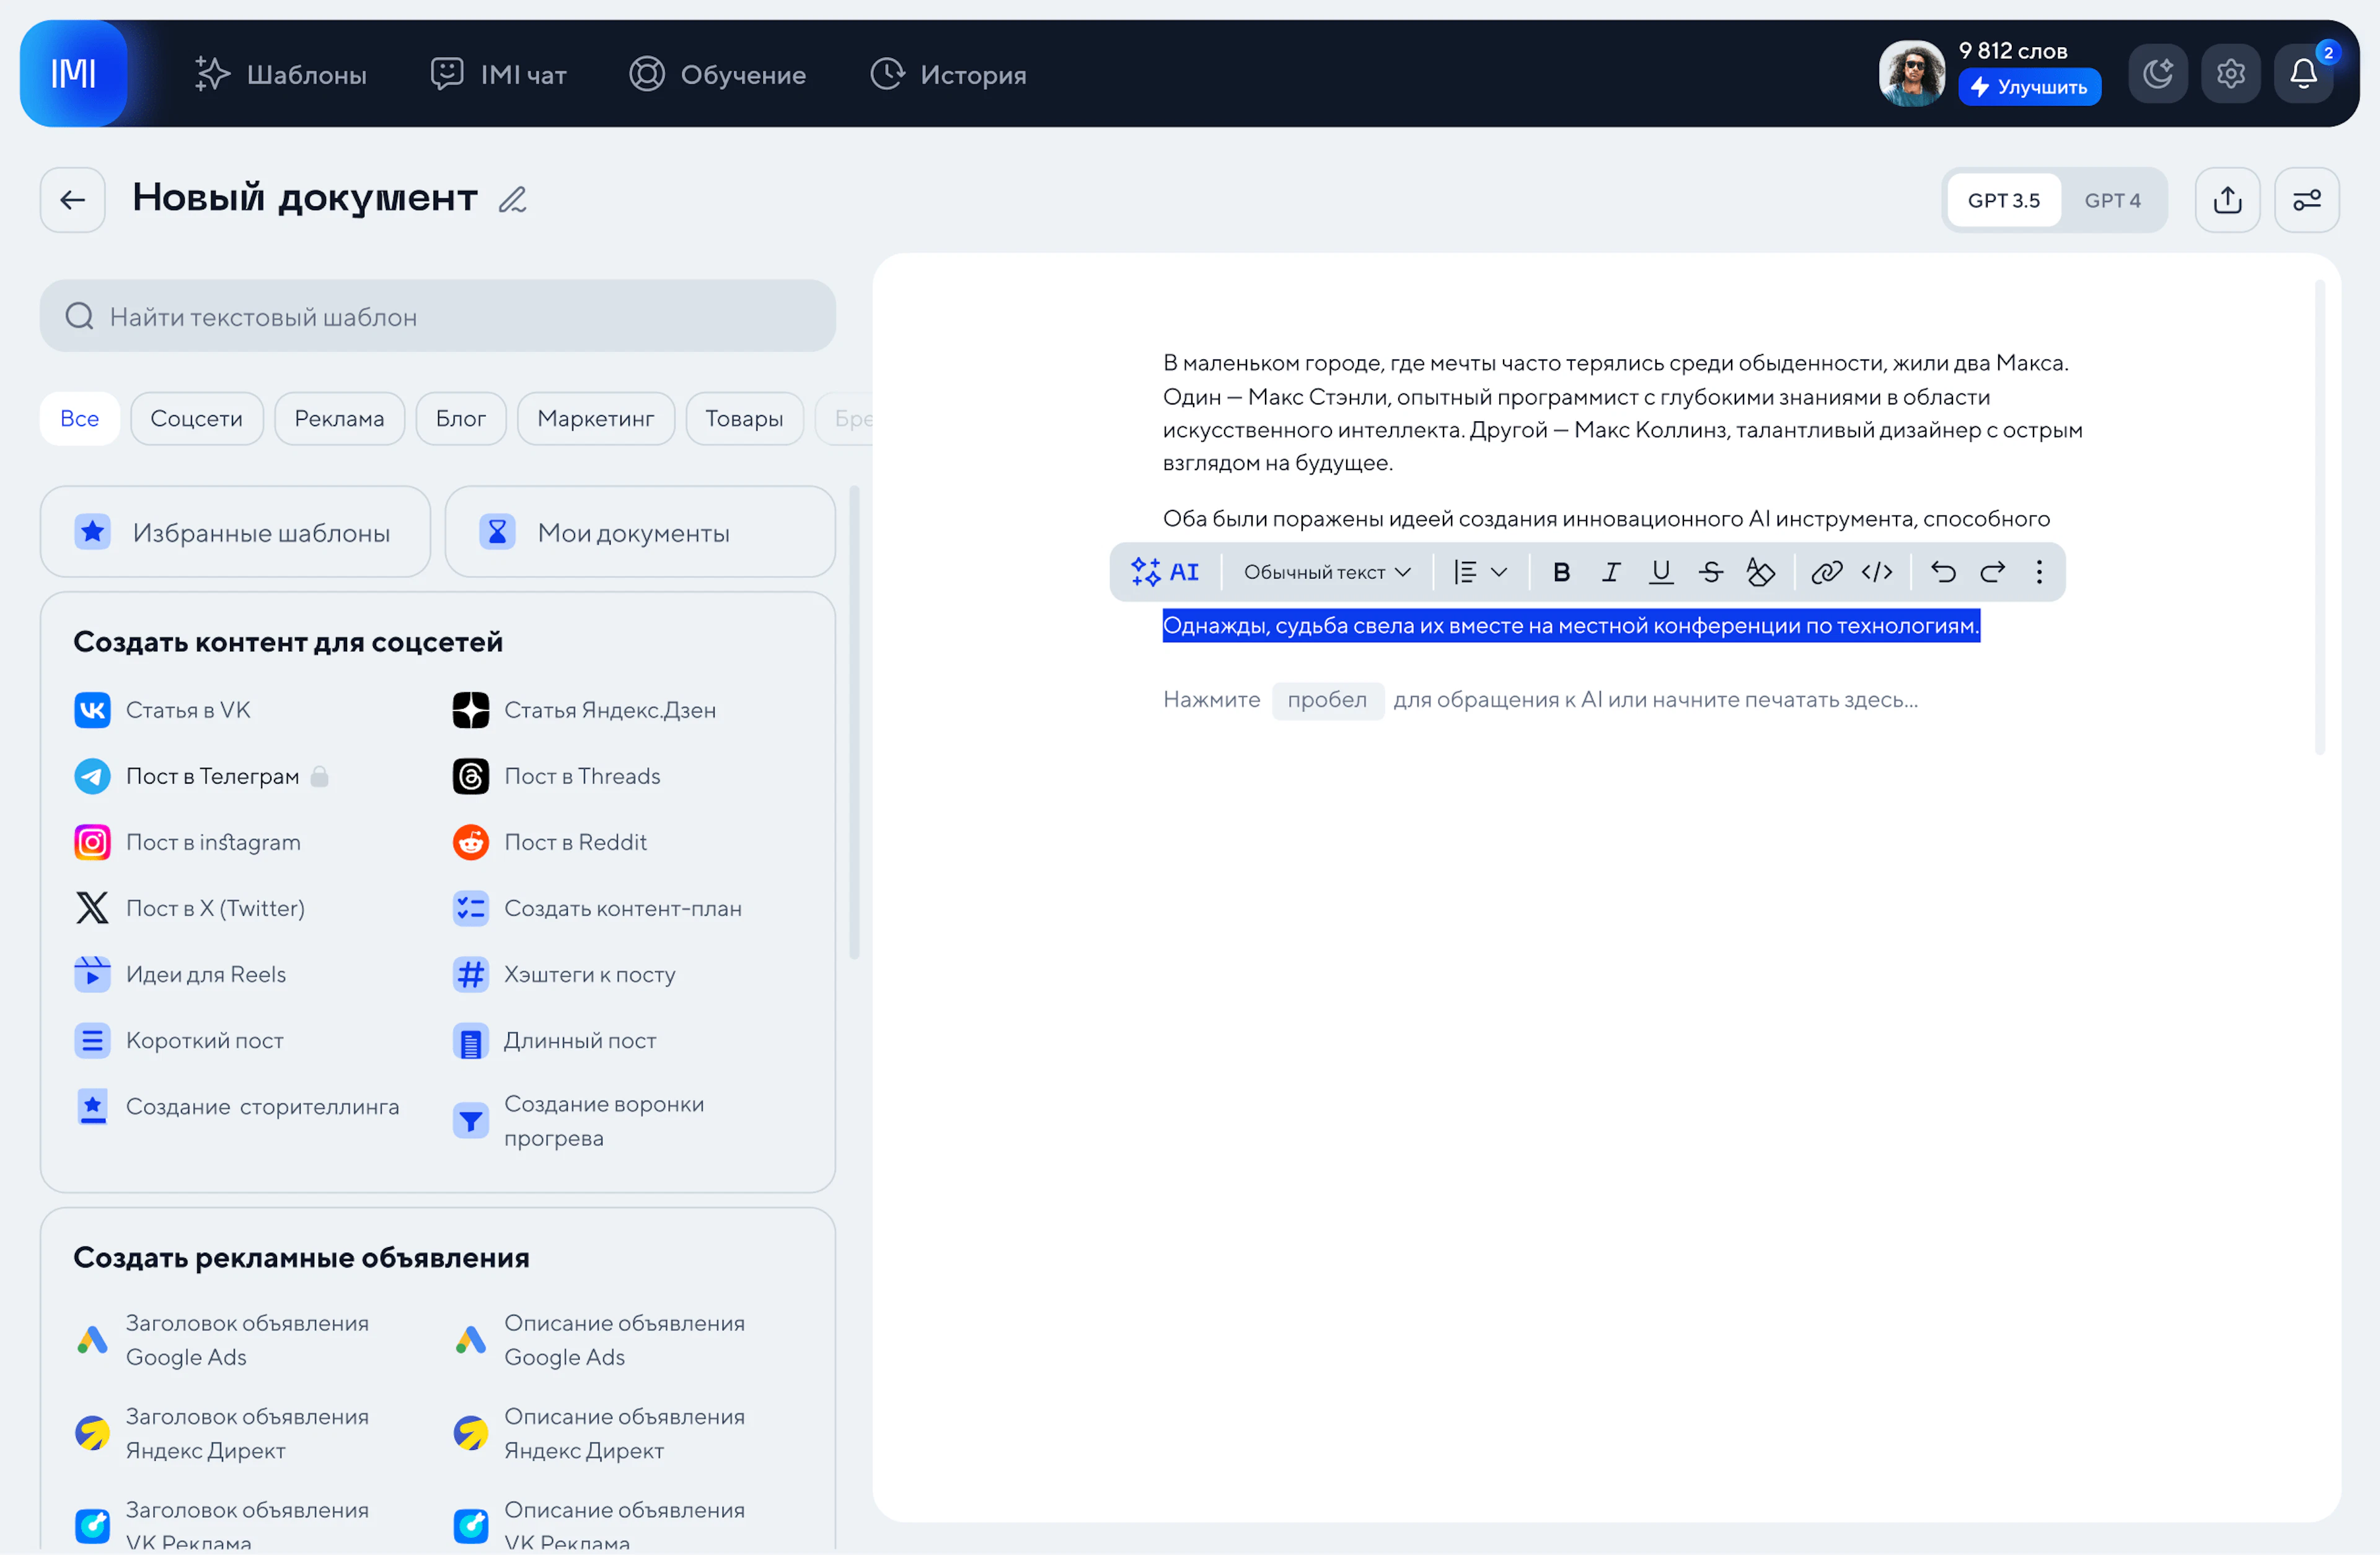Insert link chain icon

tap(1827, 572)
